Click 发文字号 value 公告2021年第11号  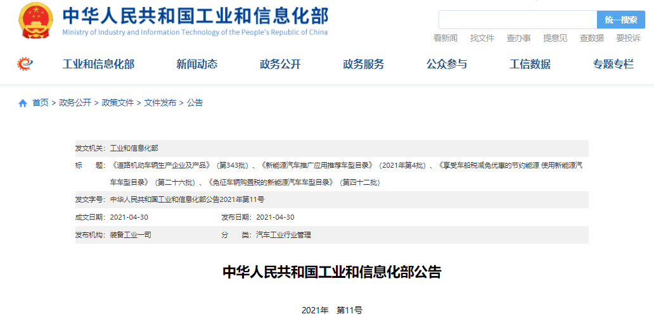coord(188,199)
